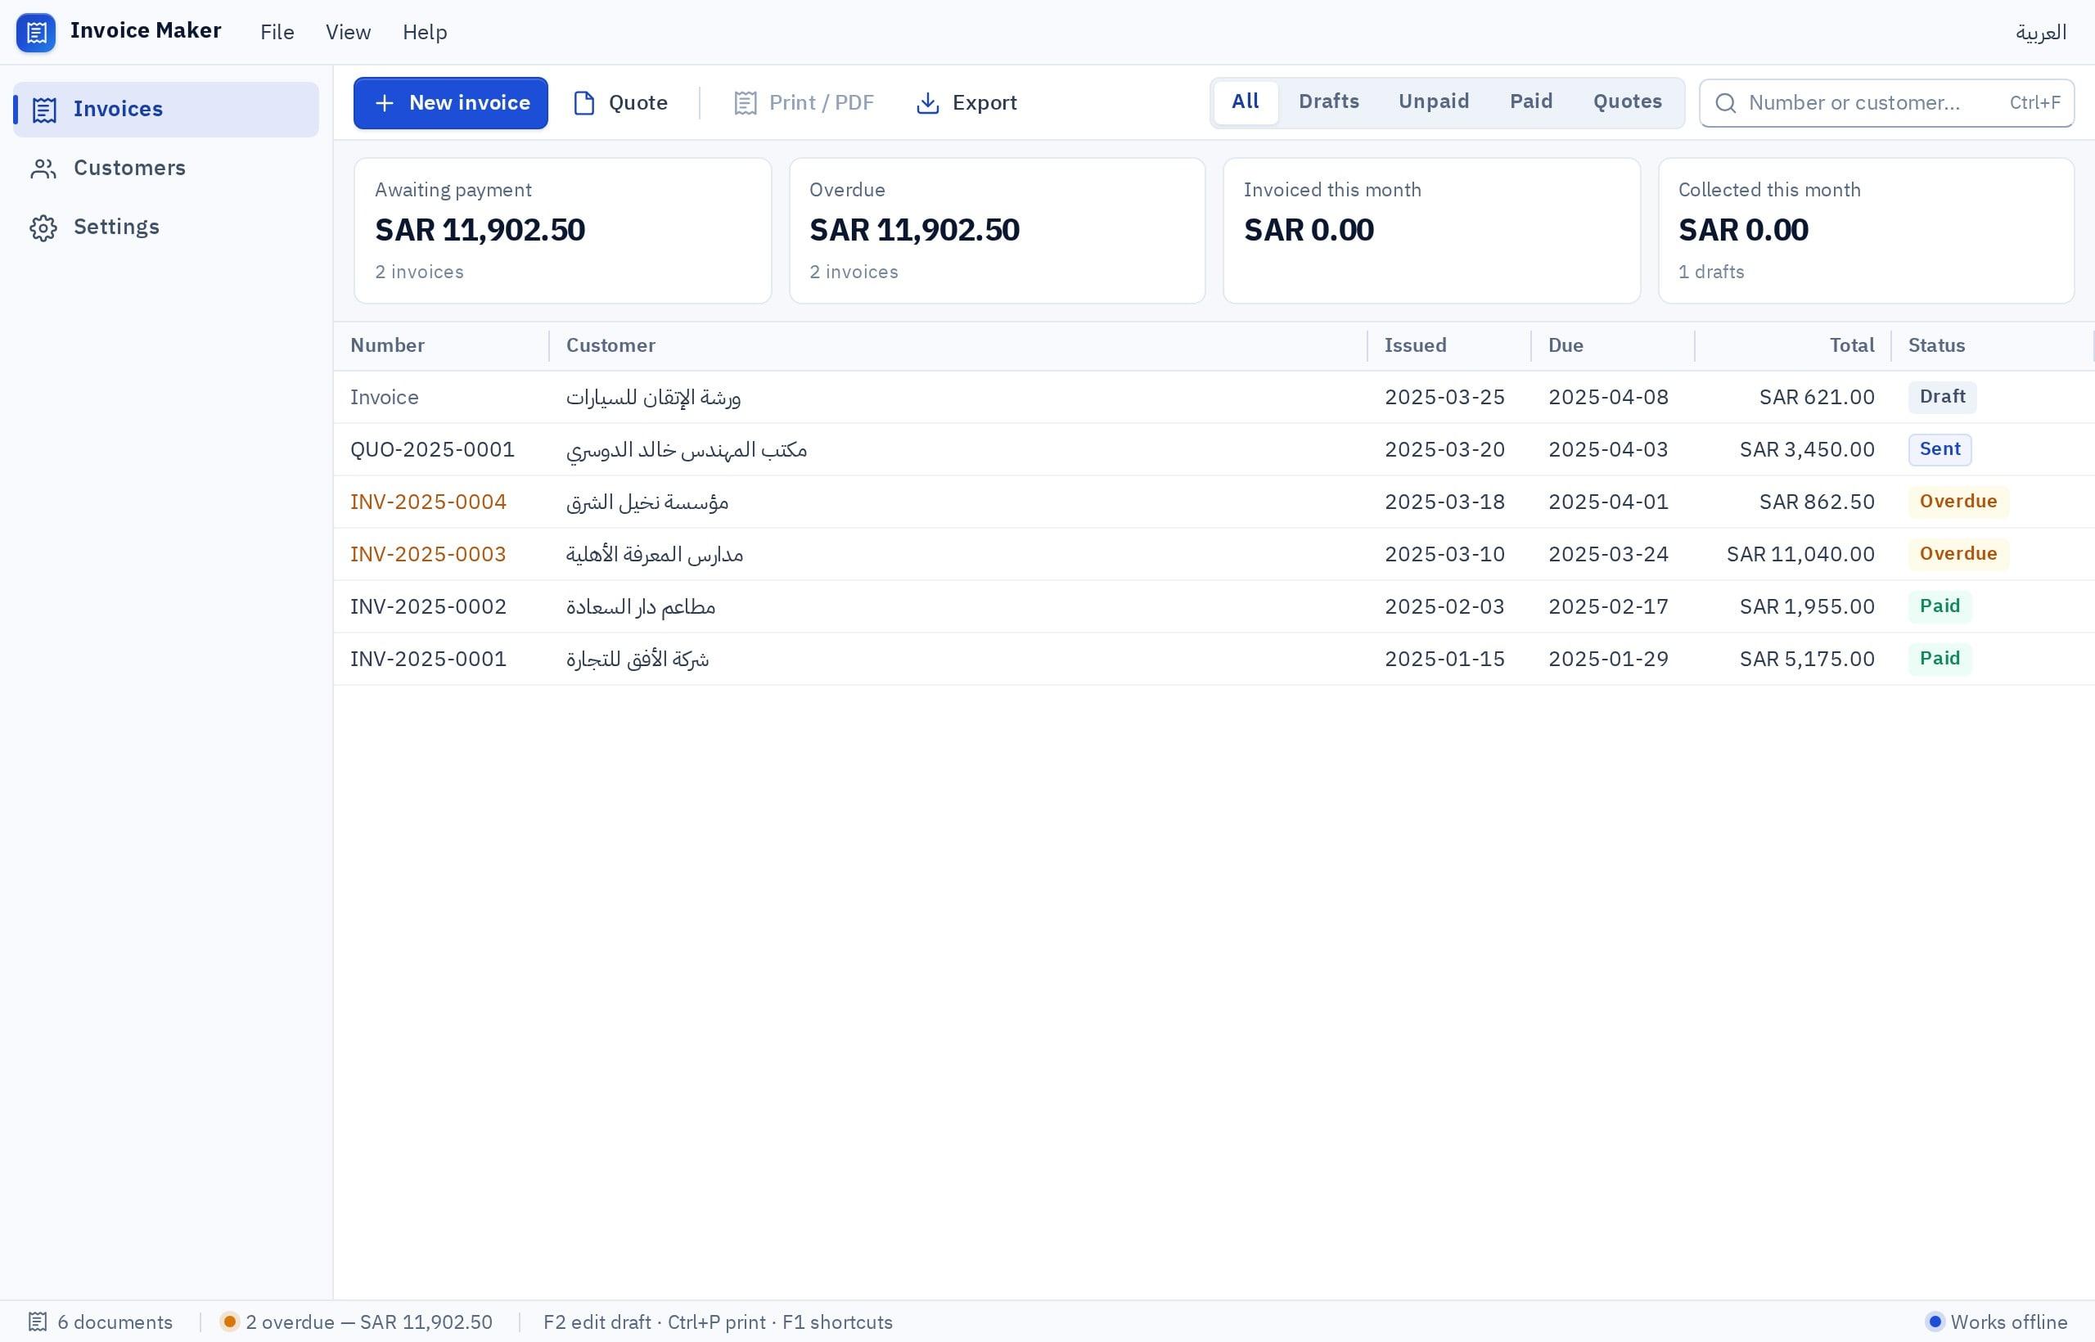Filter the list by Paid

pyautogui.click(x=1531, y=102)
